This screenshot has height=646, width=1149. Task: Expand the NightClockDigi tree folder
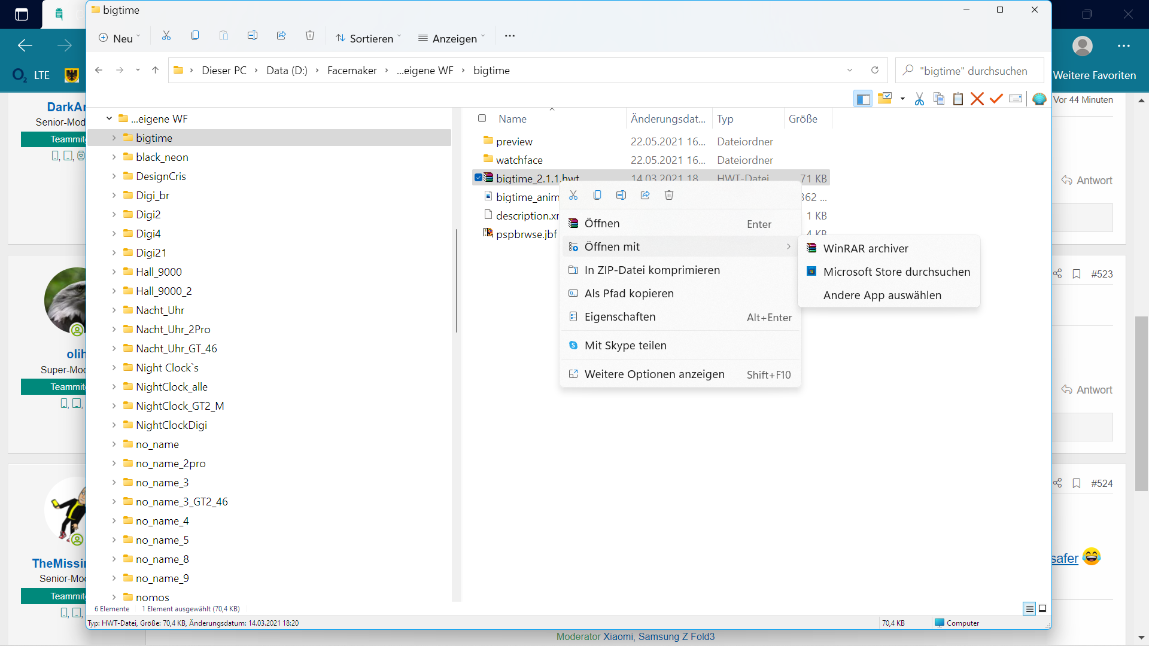click(x=114, y=425)
